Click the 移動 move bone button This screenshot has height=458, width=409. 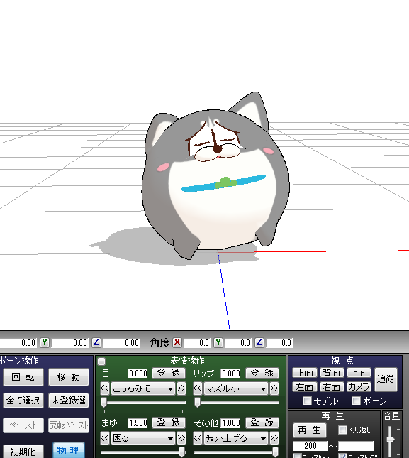coord(69,377)
